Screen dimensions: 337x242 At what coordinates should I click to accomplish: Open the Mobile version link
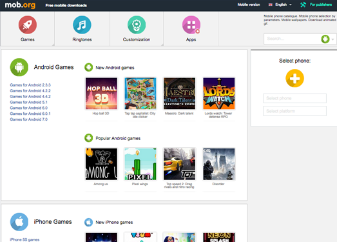click(x=249, y=5)
